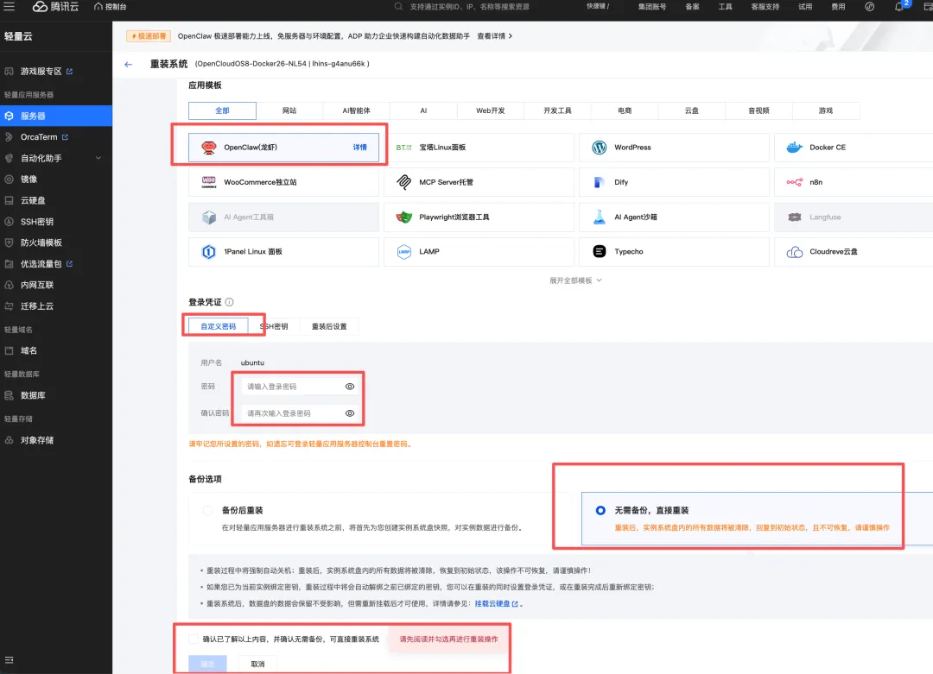Open the hamburger menu in top bar
Viewport: 933px width, 674px height.
point(10,7)
